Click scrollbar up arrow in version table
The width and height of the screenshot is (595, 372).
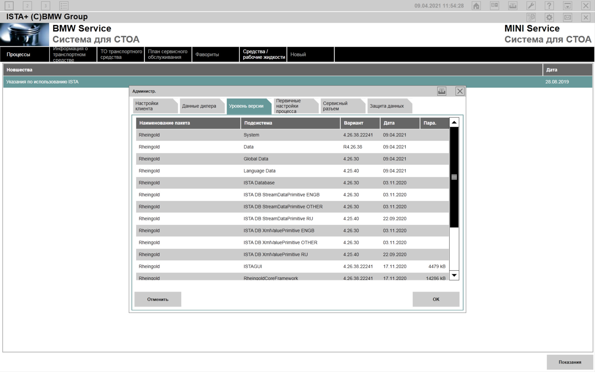point(454,122)
